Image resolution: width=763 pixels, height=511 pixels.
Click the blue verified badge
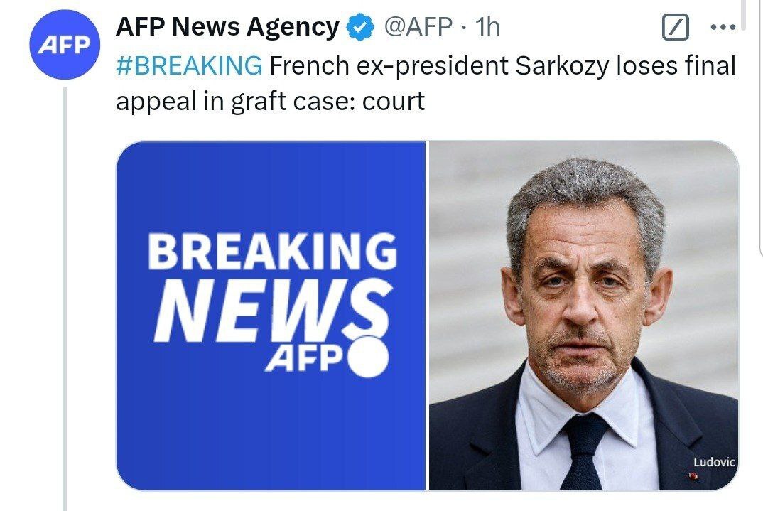point(360,27)
